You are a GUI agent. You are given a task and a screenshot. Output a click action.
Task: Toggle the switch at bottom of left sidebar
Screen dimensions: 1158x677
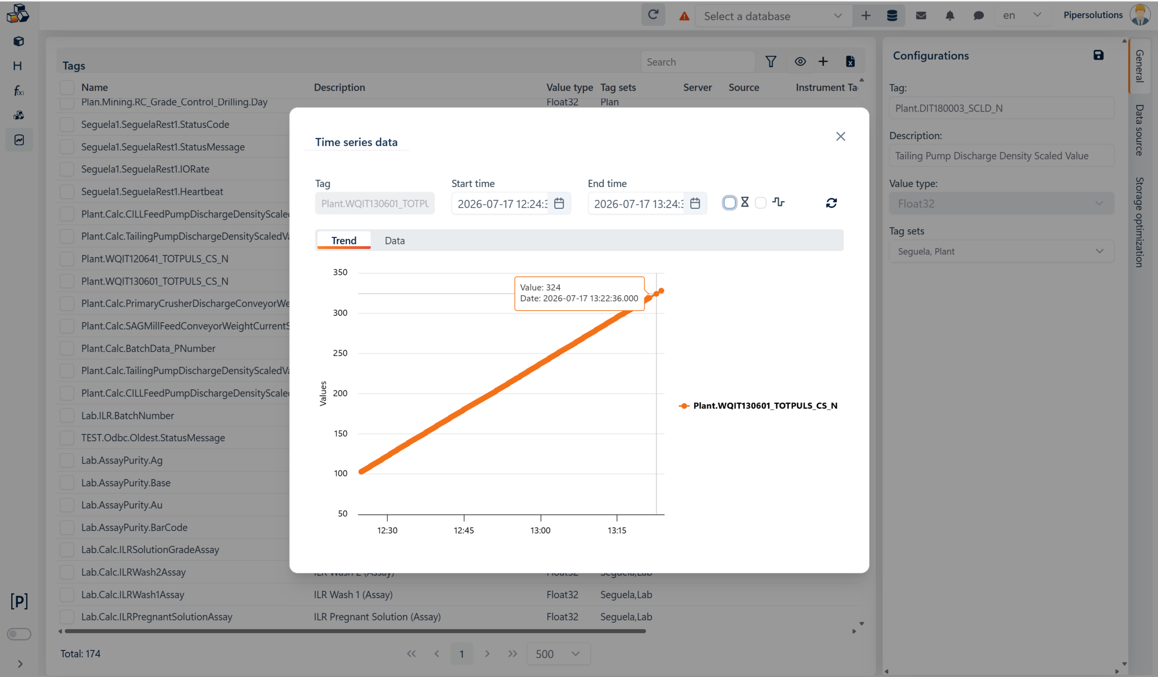coord(19,634)
